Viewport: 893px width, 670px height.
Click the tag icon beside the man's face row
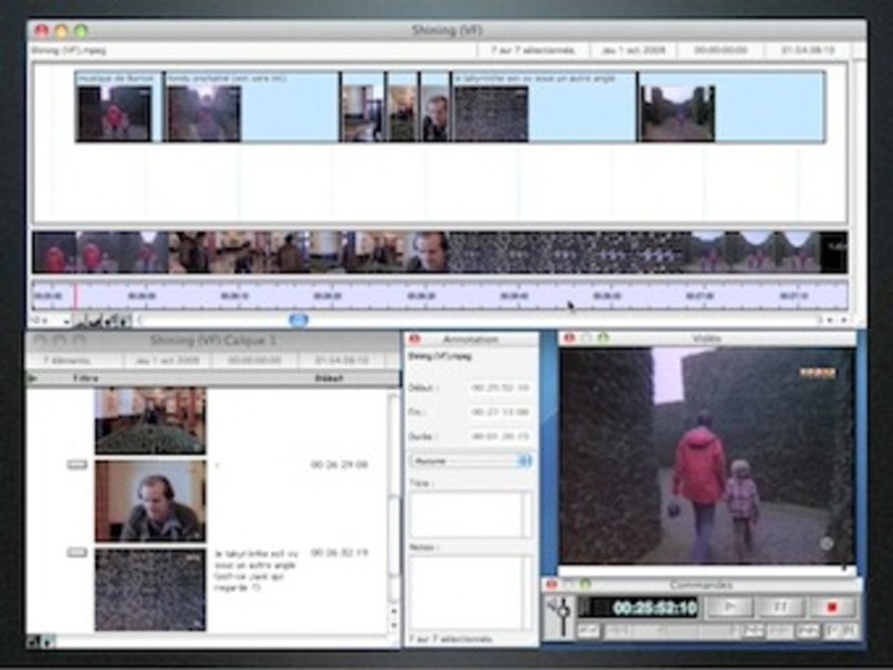pos(77,465)
